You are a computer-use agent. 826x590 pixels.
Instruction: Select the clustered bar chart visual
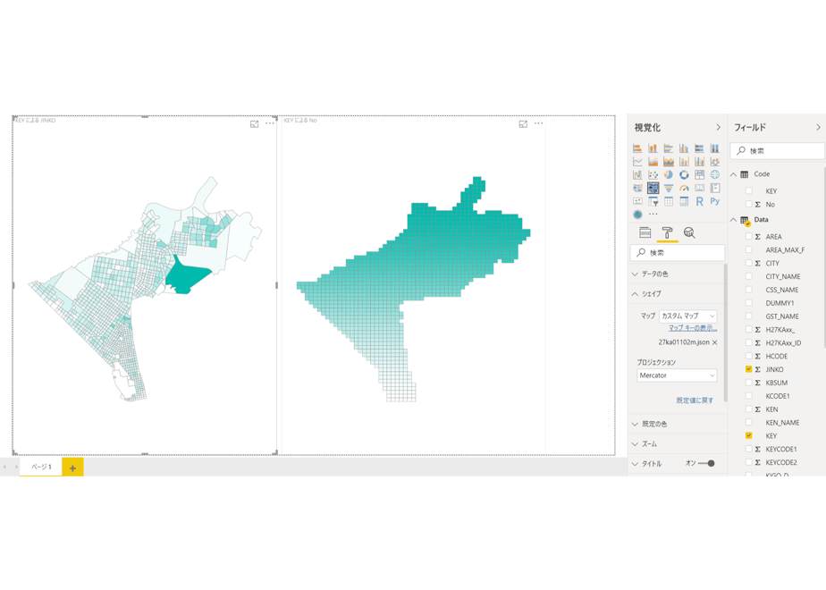669,148
